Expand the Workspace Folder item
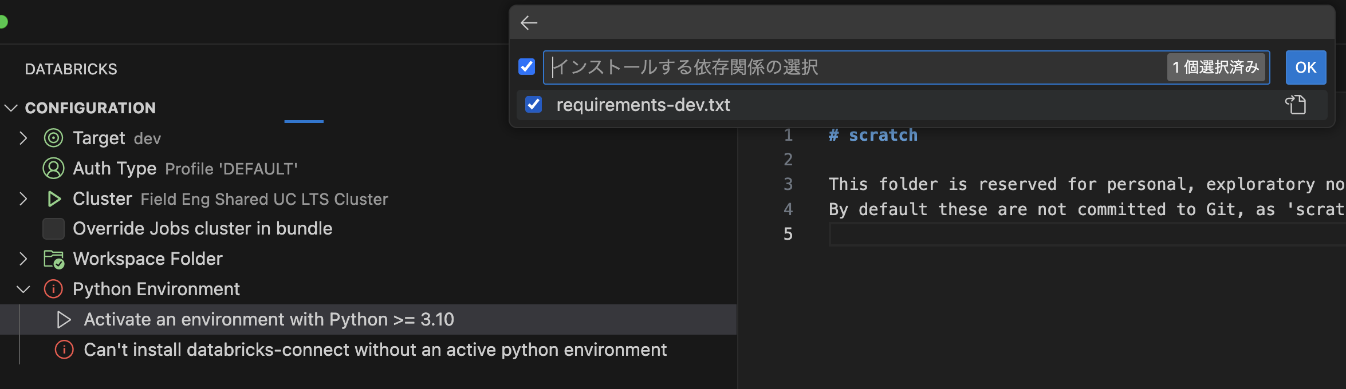Viewport: 1346px width, 389px height. pos(23,259)
